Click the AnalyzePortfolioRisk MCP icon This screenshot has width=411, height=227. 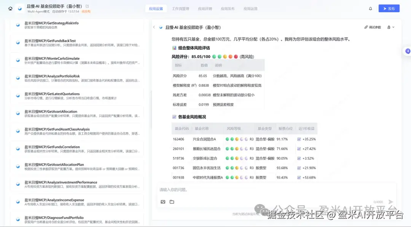click(x=17, y=78)
